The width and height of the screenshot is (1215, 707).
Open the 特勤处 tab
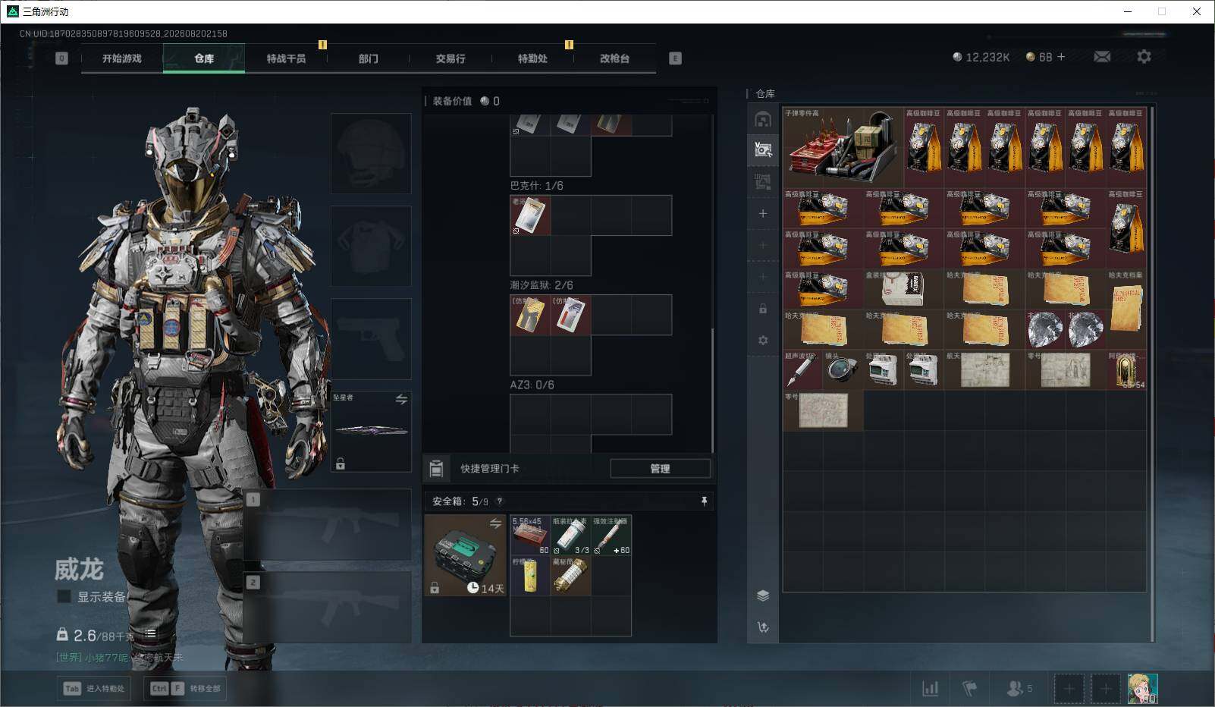click(x=532, y=58)
